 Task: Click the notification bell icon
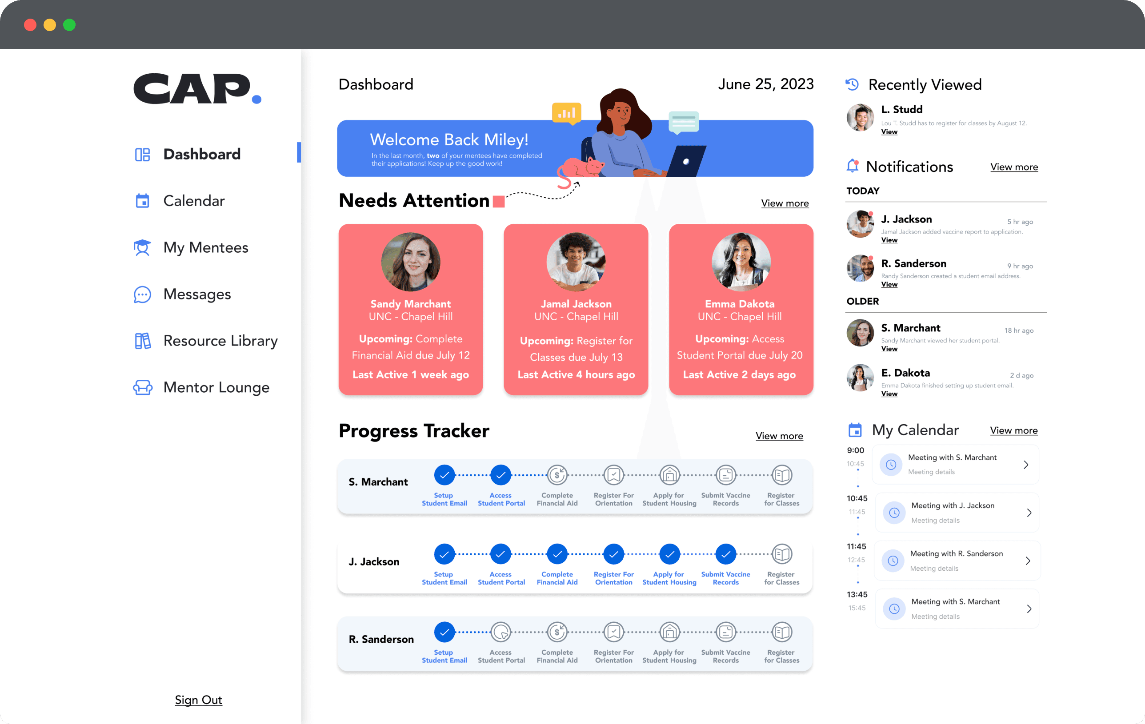[852, 166]
